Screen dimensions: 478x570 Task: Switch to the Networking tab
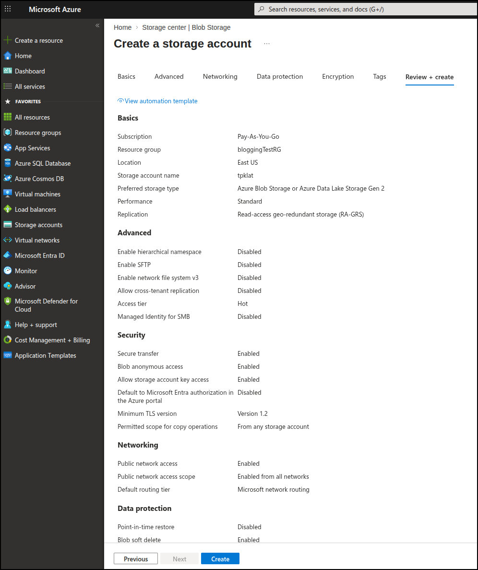(x=220, y=76)
